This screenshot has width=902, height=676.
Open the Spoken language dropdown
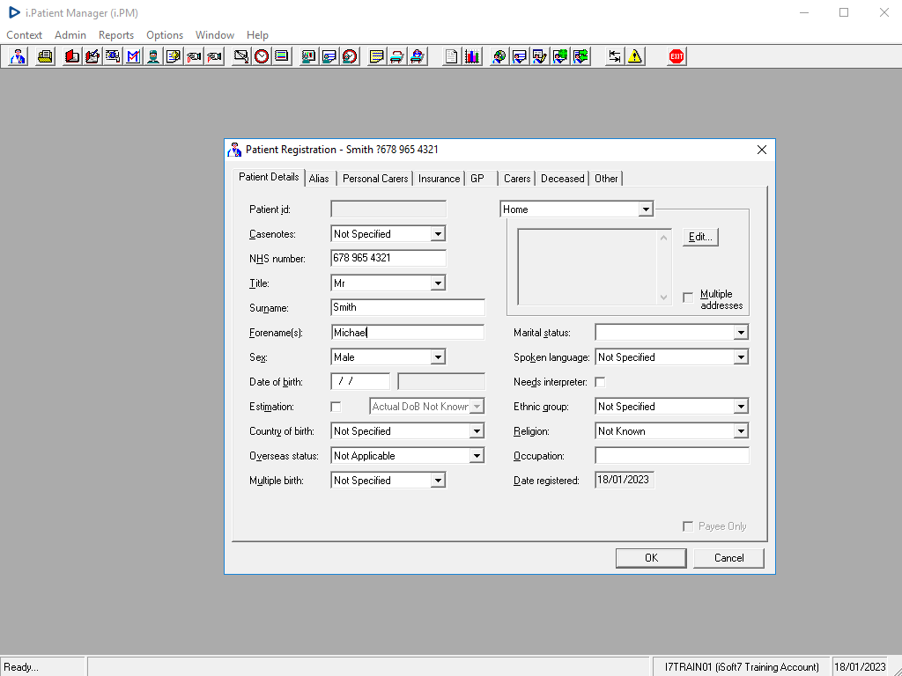[741, 357]
